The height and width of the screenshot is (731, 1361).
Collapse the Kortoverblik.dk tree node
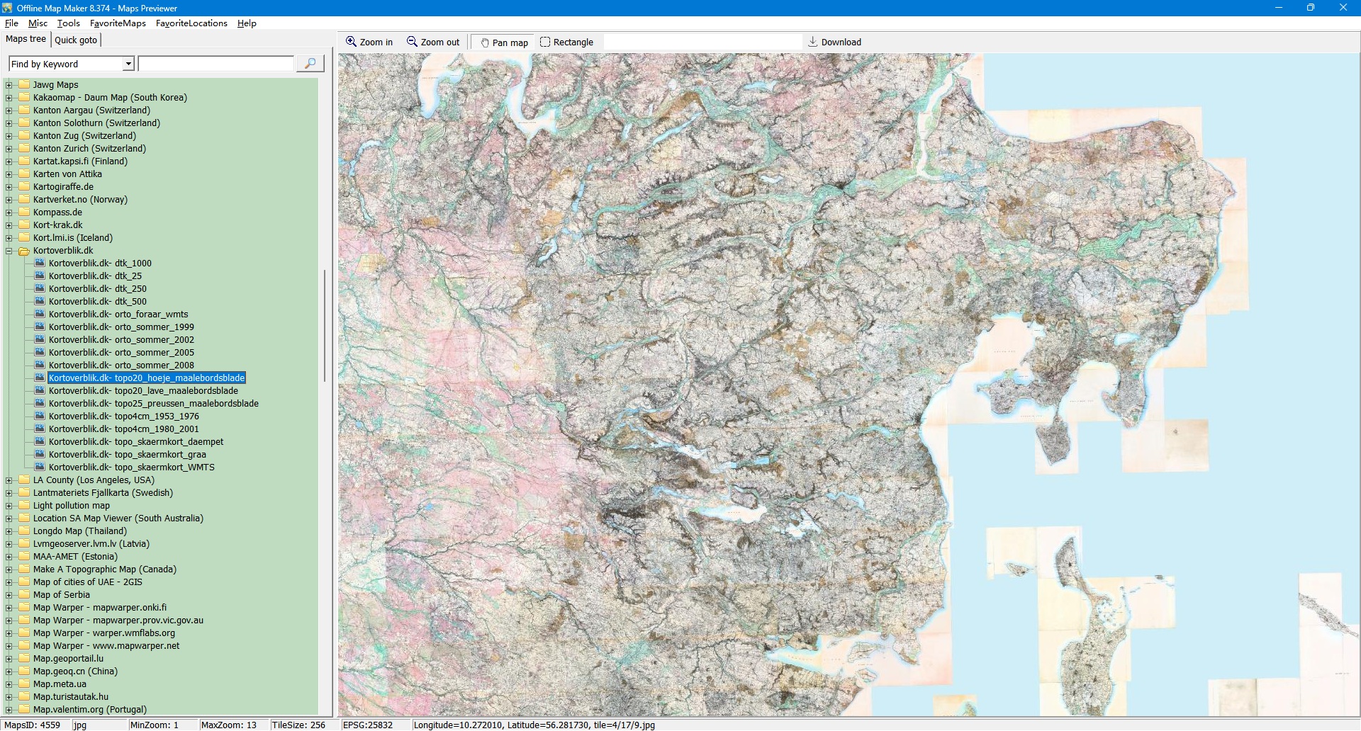[9, 251]
